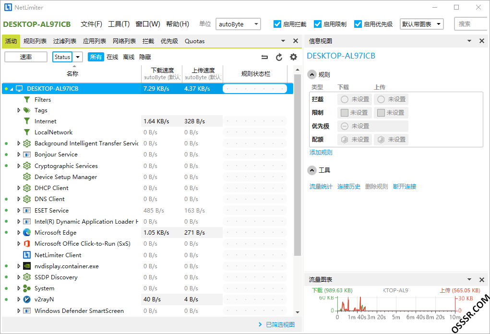
Task: Click the Filters funnel icon
Action: tap(27, 99)
